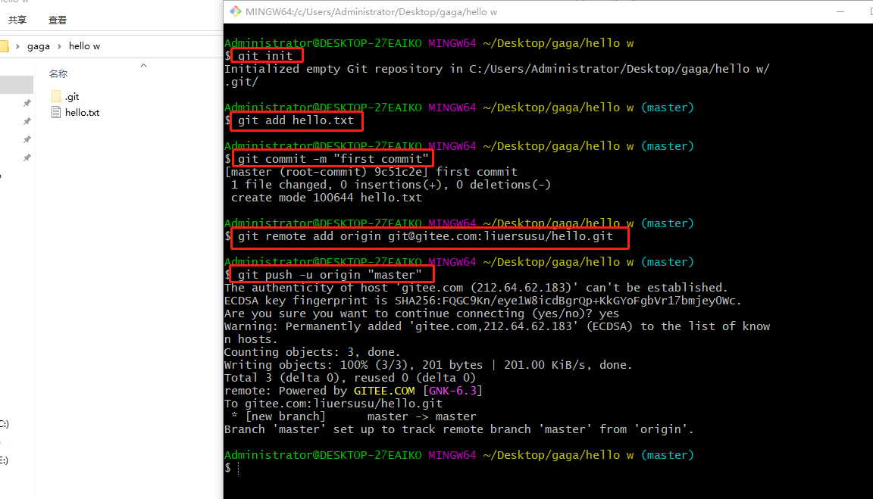Open the 共享 ribbon tab in Explorer
The image size is (873, 499).
[x=17, y=20]
